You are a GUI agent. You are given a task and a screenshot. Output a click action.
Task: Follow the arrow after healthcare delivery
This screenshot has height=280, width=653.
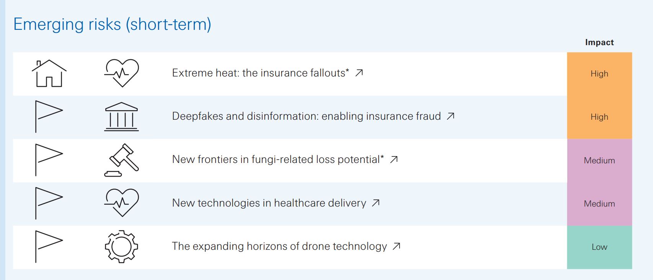tap(376, 203)
